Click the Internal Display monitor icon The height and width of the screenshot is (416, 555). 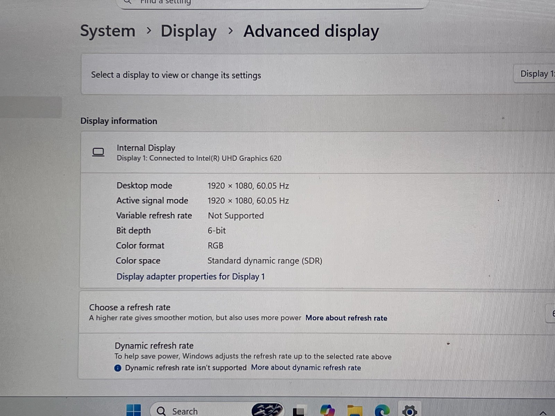coord(98,152)
